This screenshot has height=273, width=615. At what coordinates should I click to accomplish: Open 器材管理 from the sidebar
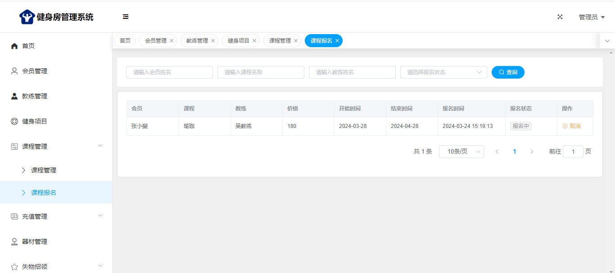coord(35,242)
